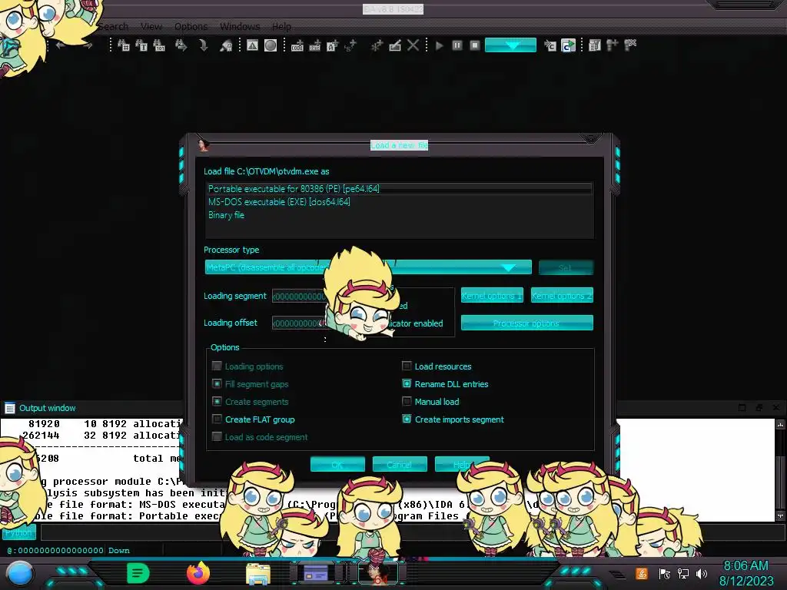The height and width of the screenshot is (590, 787).
Task: Expand the Processor type dropdown
Action: 509,267
